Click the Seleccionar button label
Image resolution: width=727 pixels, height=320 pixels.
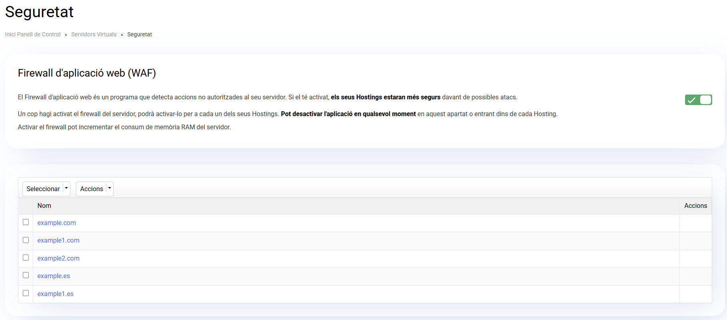(x=43, y=189)
